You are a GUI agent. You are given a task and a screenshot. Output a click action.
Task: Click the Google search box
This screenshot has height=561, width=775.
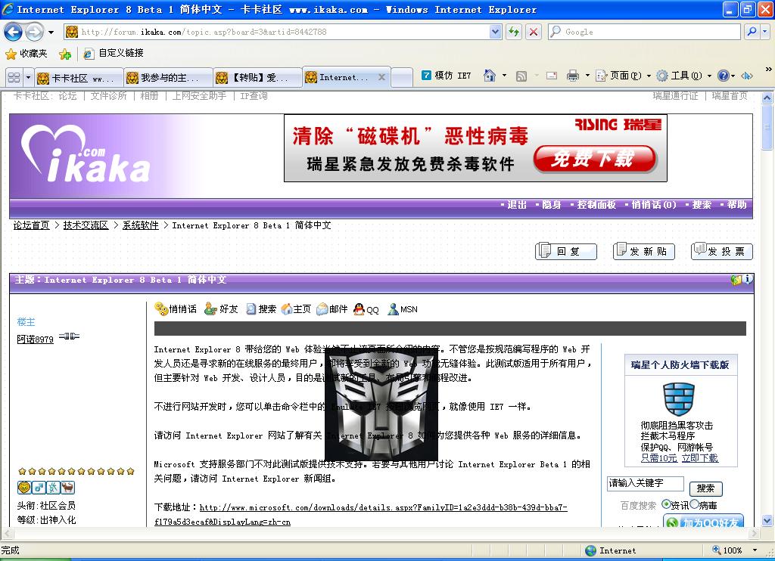tap(643, 32)
